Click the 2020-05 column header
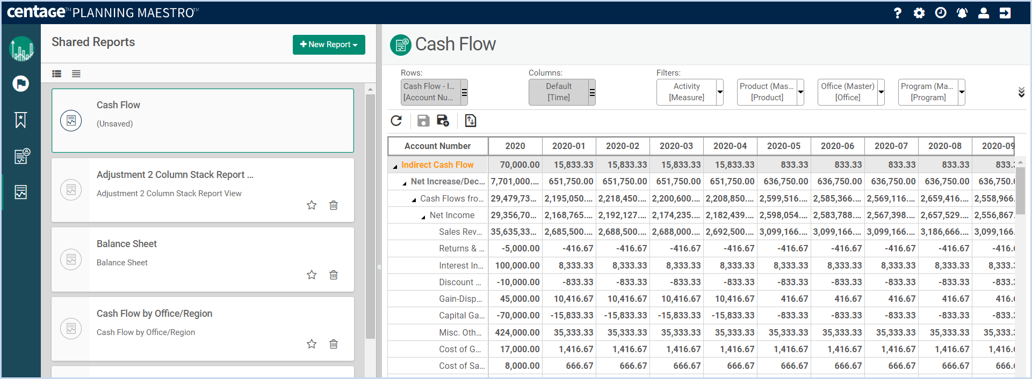 coord(784,146)
